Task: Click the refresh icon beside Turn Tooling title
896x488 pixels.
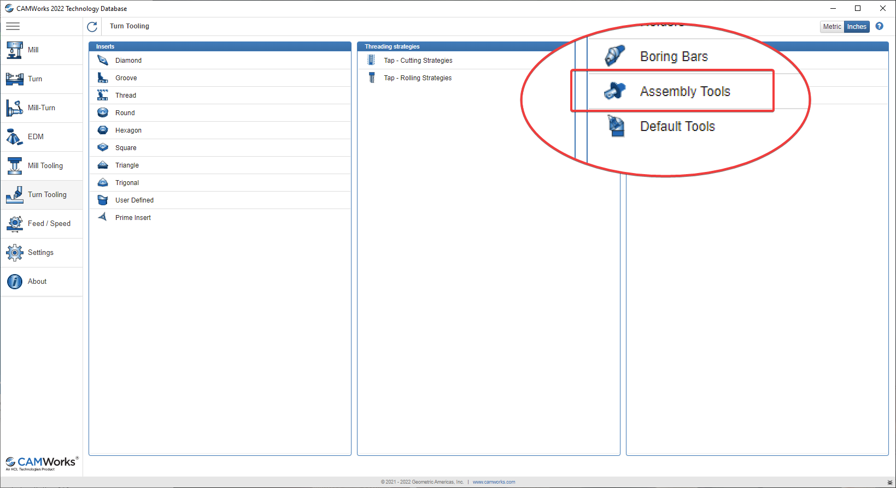Action: (92, 26)
